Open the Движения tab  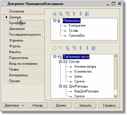(24, 29)
